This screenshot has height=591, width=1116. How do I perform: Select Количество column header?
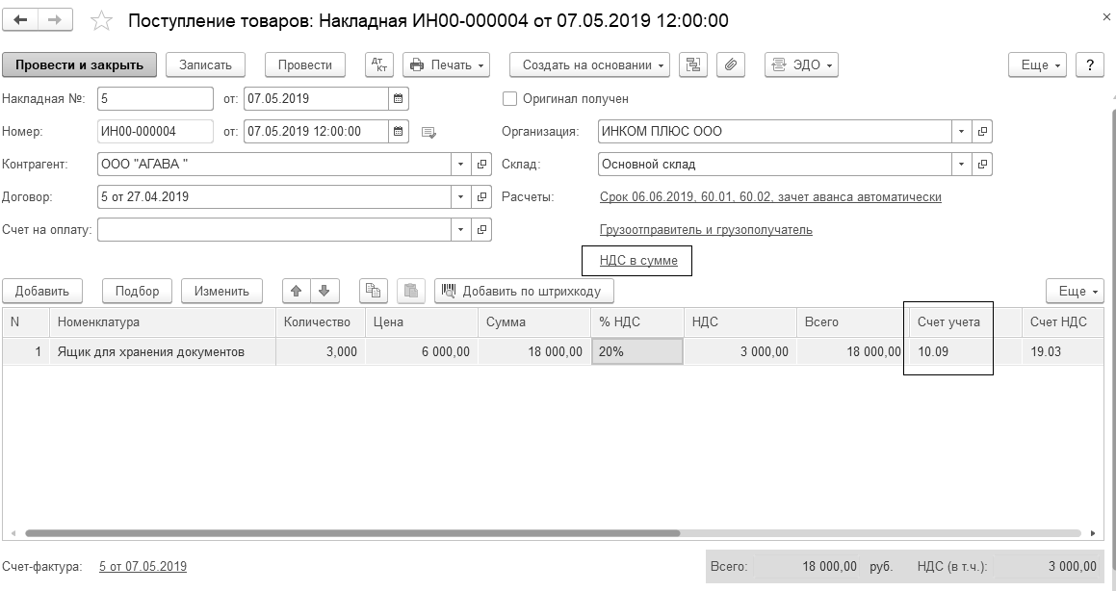321,322
